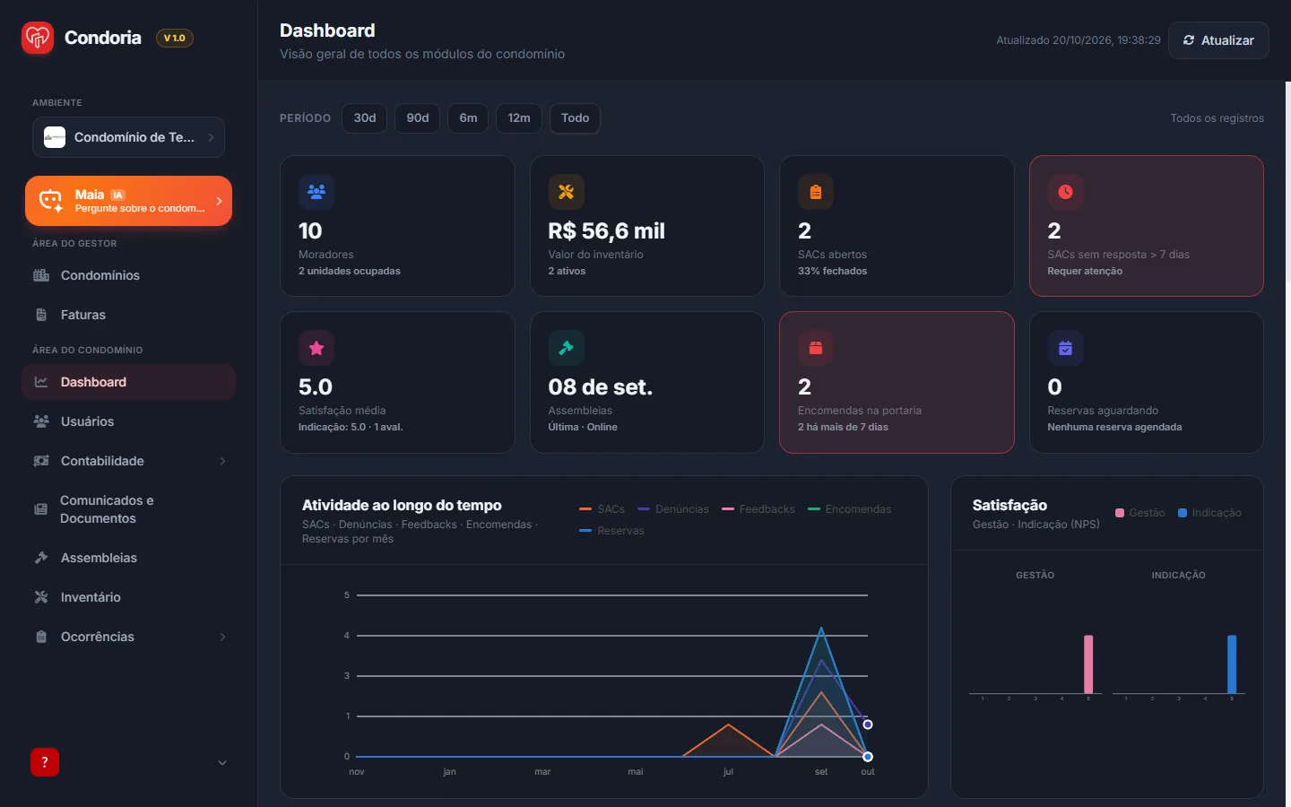Toggle the Denúncias series in chart legend
The width and height of the screenshot is (1291, 807).
pos(672,509)
